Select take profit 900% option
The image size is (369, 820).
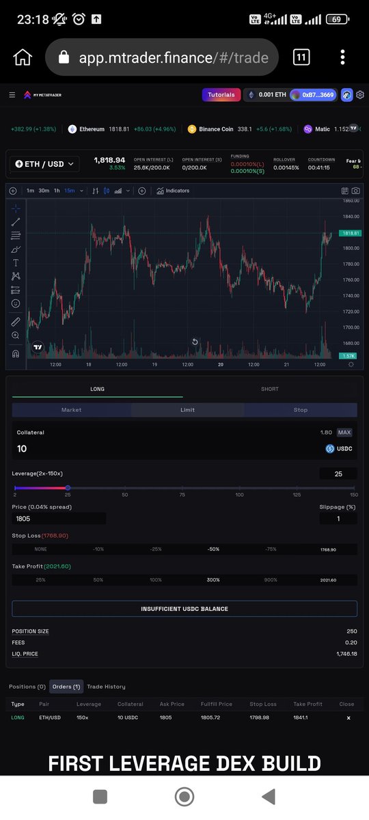(x=271, y=580)
